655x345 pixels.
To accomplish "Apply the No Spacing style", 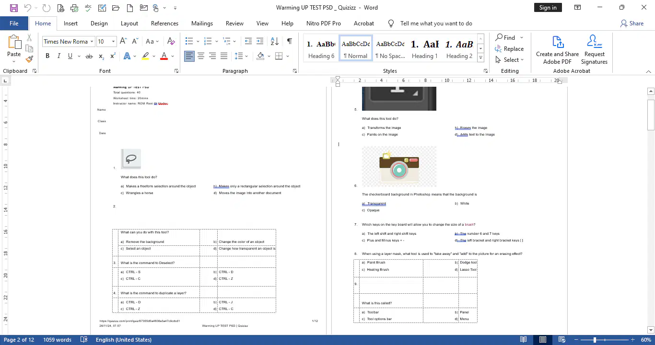I will click(x=390, y=48).
